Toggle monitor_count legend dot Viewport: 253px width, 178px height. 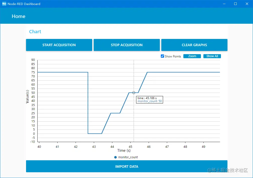point(115,157)
